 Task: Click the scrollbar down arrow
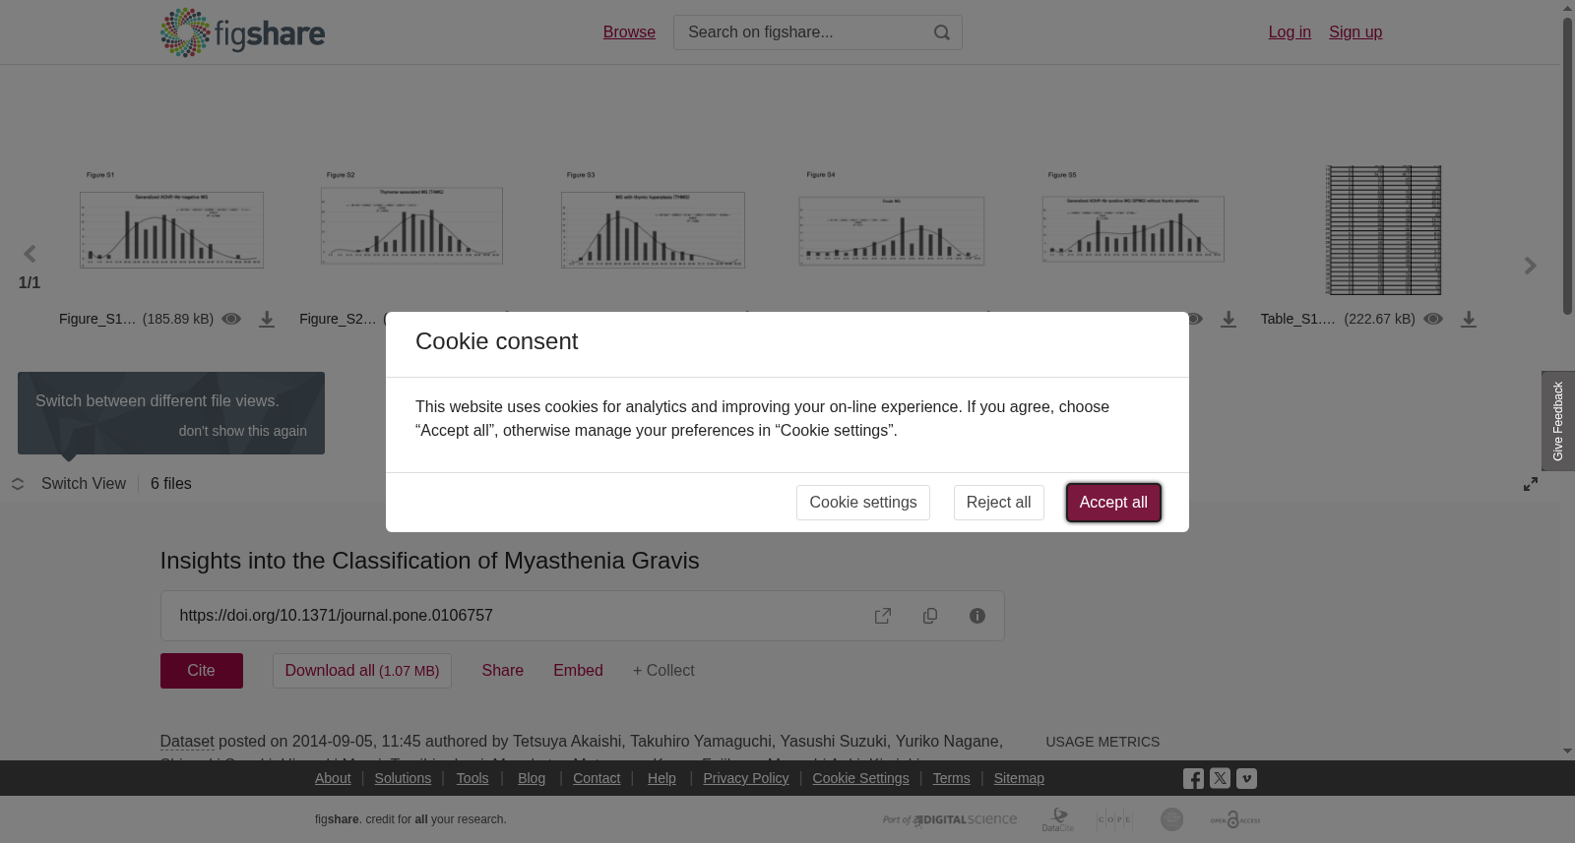[1567, 752]
